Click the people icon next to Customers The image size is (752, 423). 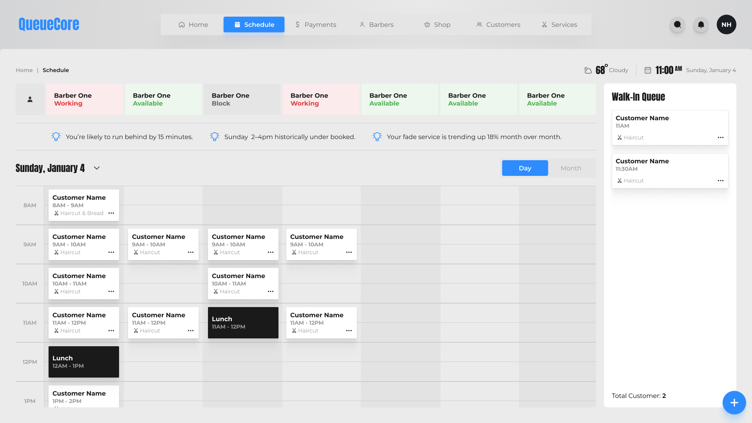pos(479,24)
